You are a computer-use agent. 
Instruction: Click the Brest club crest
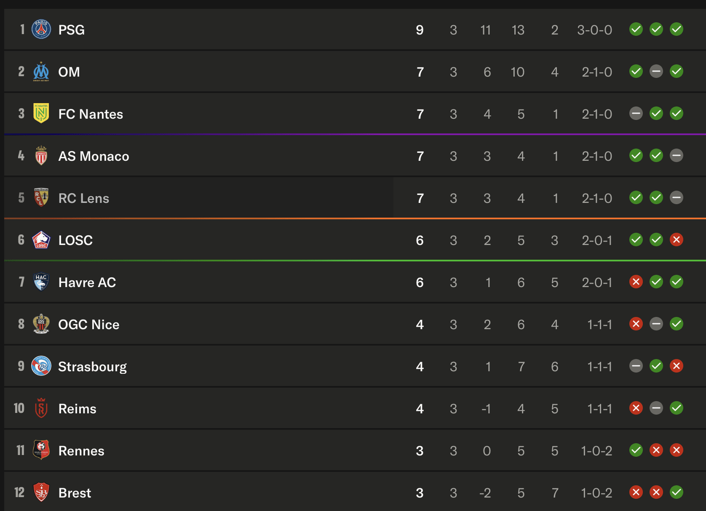[41, 492]
